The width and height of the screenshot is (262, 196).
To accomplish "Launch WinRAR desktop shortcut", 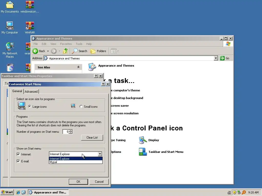I will [30, 28].
